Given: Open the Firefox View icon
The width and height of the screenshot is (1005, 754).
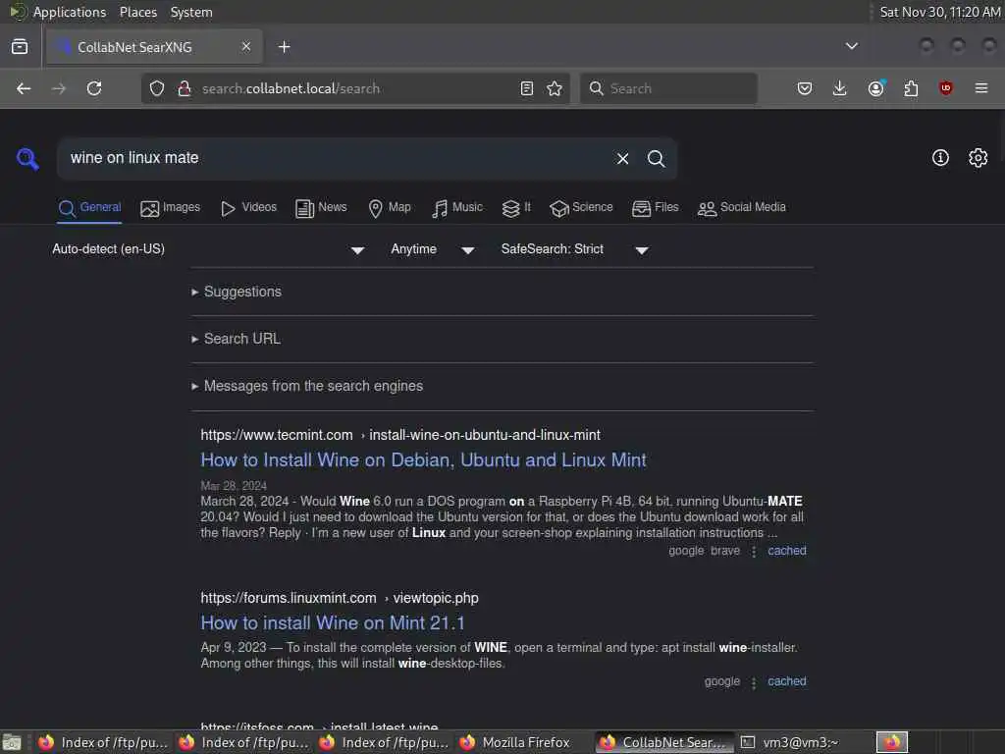Looking at the screenshot, I should coord(20,47).
